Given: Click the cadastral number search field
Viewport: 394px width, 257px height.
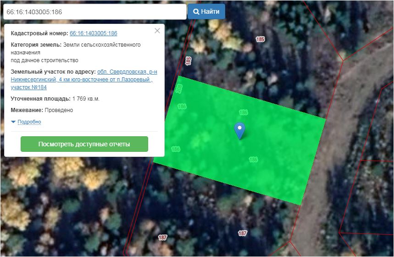Looking at the screenshot, I should (x=95, y=12).
